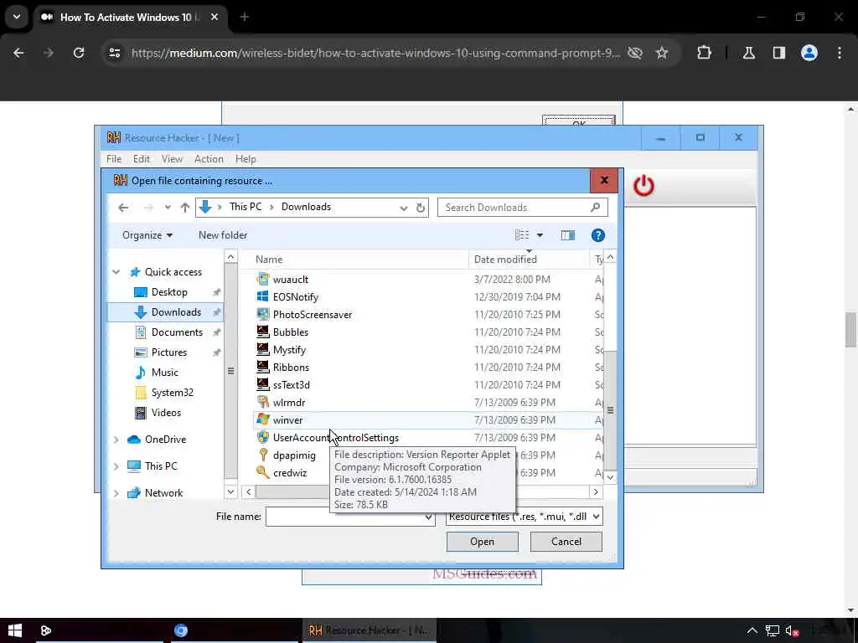Open the Chrome extensions puzzle icon
This screenshot has height=643, width=858.
coord(704,53)
